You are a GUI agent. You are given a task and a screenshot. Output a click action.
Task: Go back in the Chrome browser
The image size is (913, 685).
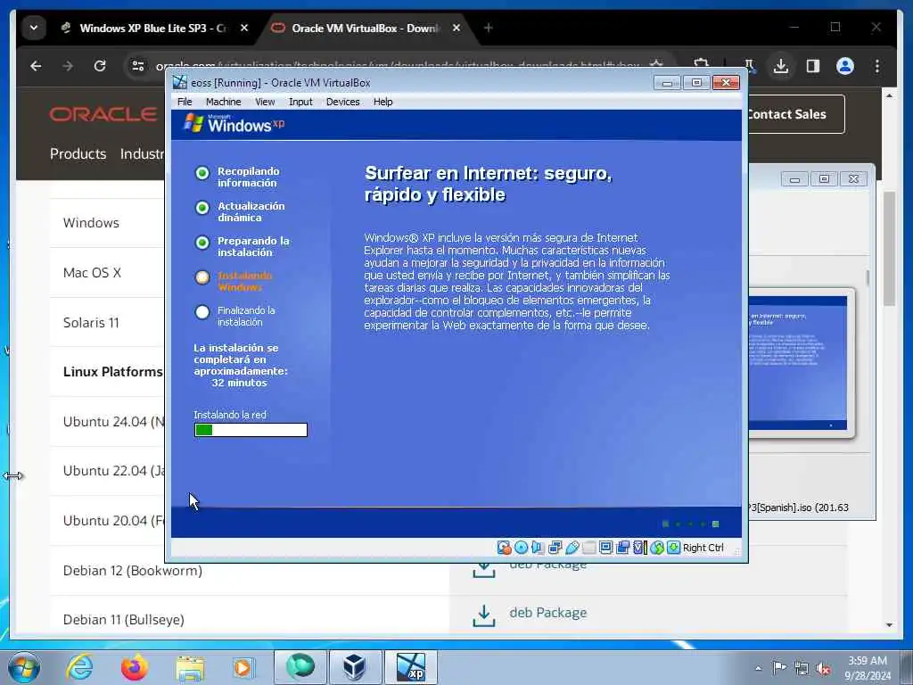tap(36, 66)
